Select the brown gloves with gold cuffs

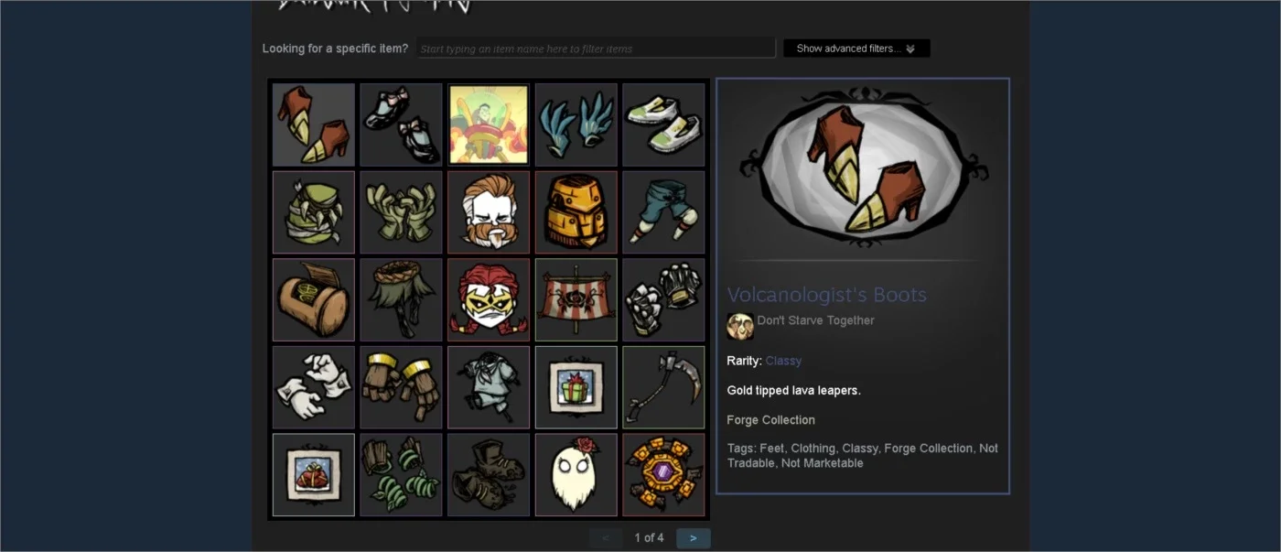pos(401,387)
